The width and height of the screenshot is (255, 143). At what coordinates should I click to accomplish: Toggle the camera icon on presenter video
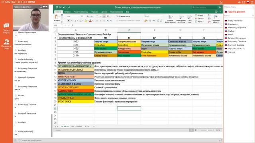click(x=43, y=7)
